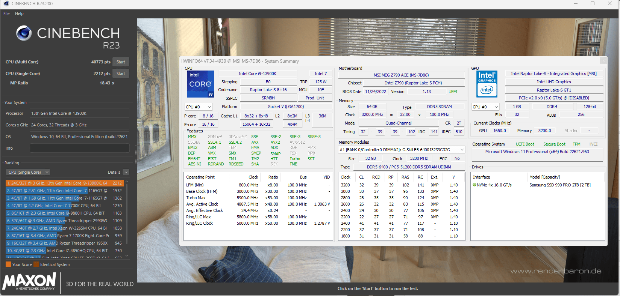This screenshot has height=296, width=620.
Task: Click the UEFI label next to BIOS version
Action: click(453, 92)
